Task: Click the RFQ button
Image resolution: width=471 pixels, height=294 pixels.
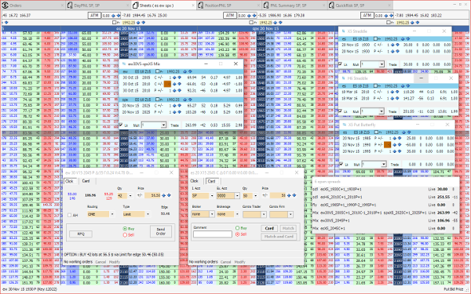Action: [x=81, y=234]
